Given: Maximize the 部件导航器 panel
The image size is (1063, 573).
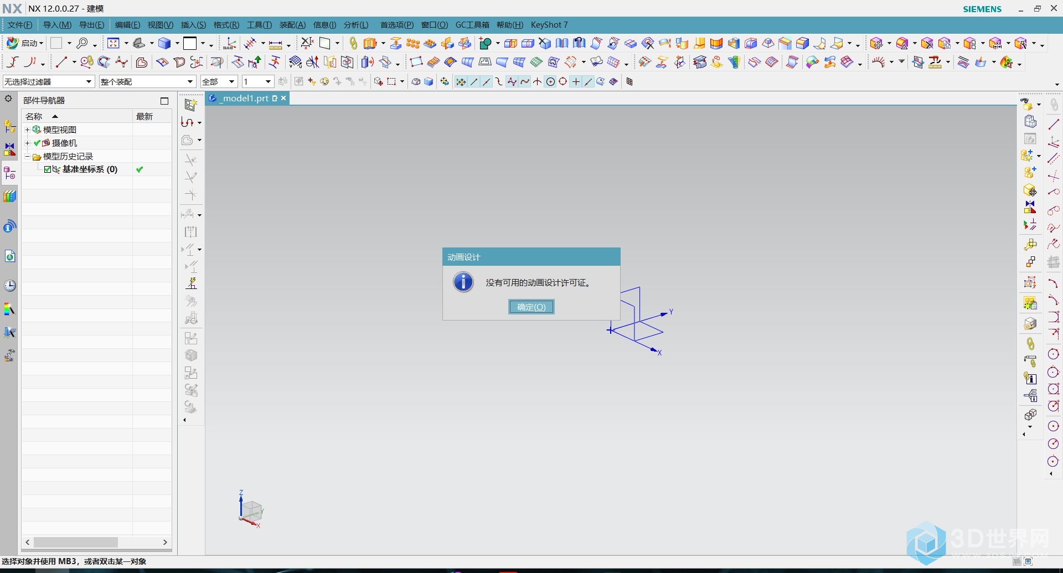Looking at the screenshot, I should coord(164,101).
